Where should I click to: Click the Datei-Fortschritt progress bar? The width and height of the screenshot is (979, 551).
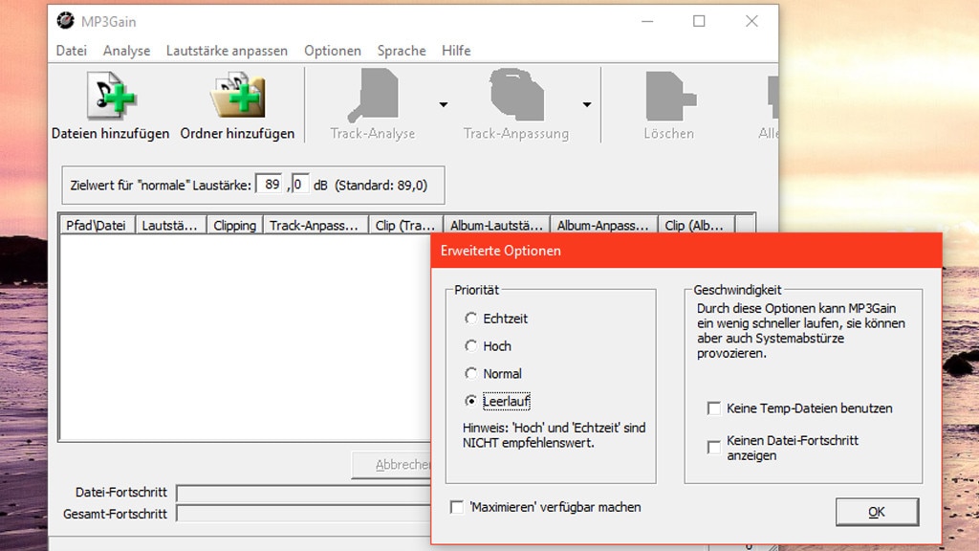click(303, 493)
